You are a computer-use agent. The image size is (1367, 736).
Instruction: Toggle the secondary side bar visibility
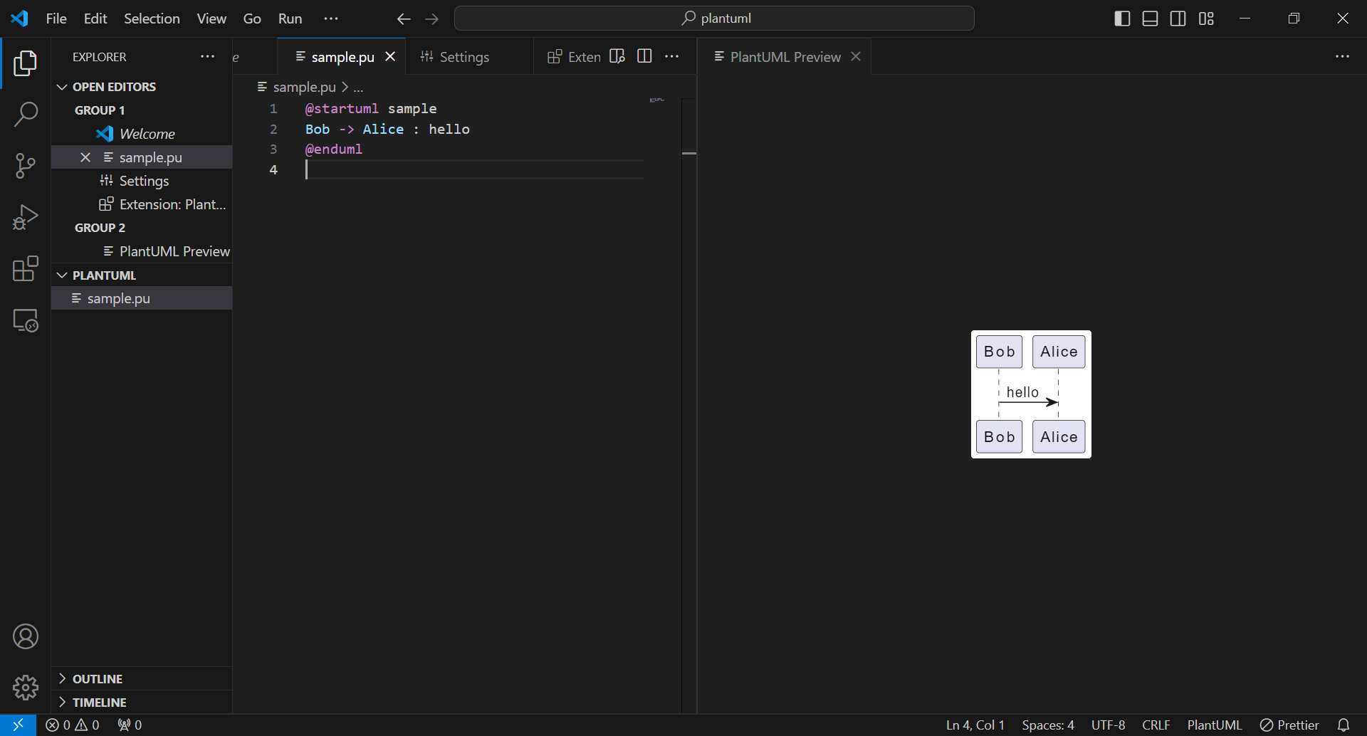tap(1178, 19)
